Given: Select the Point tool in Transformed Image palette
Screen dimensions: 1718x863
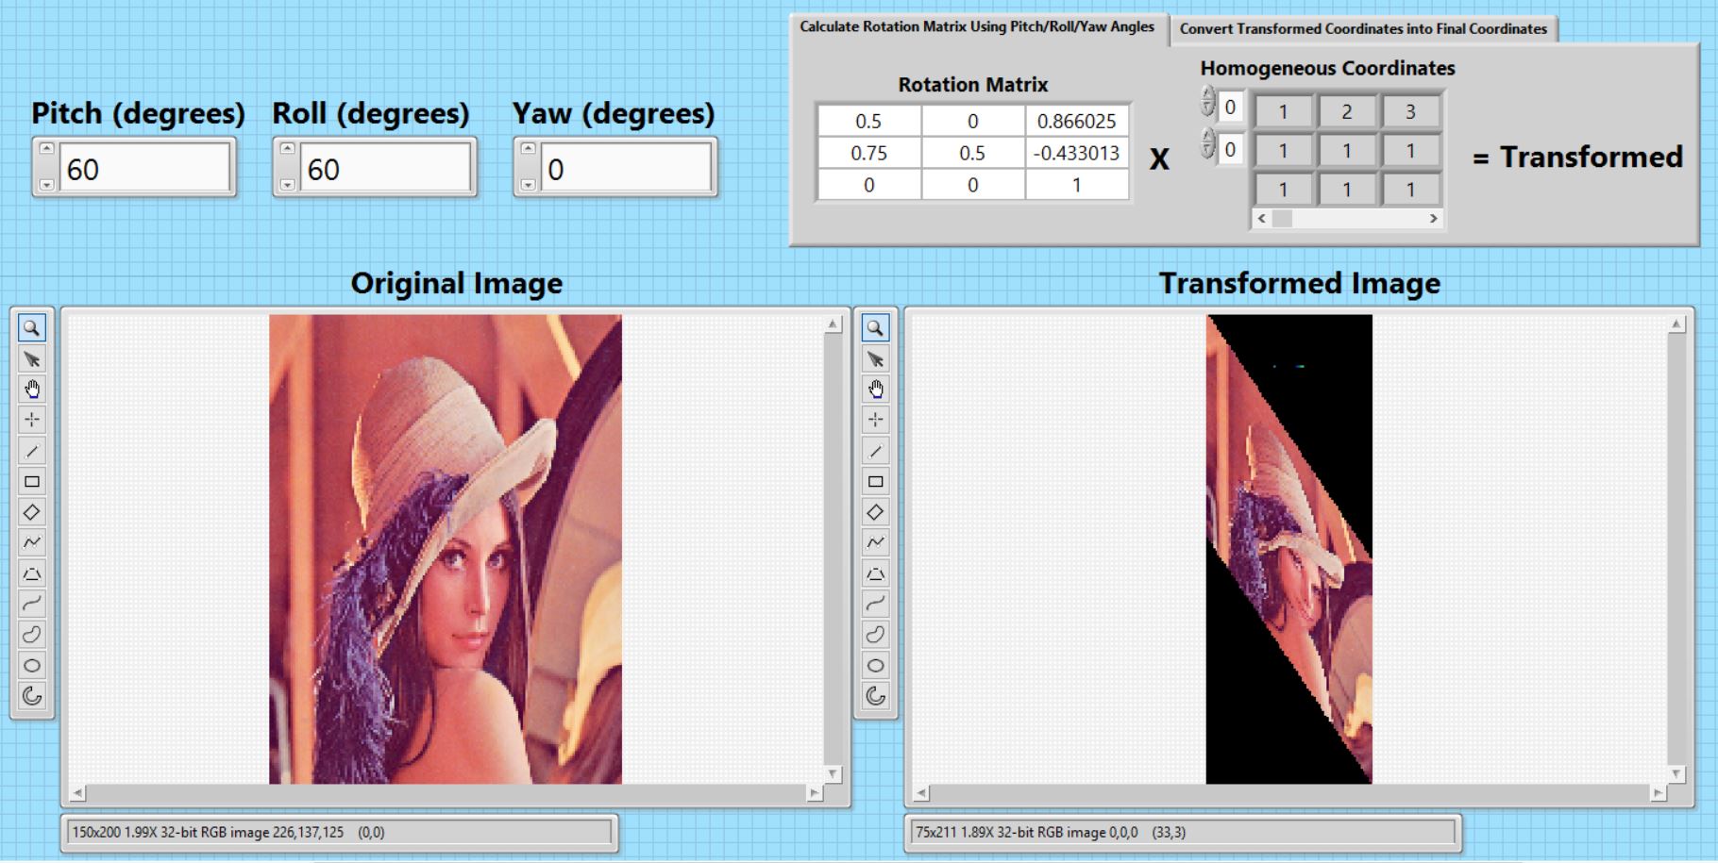Looking at the screenshot, I should (876, 420).
